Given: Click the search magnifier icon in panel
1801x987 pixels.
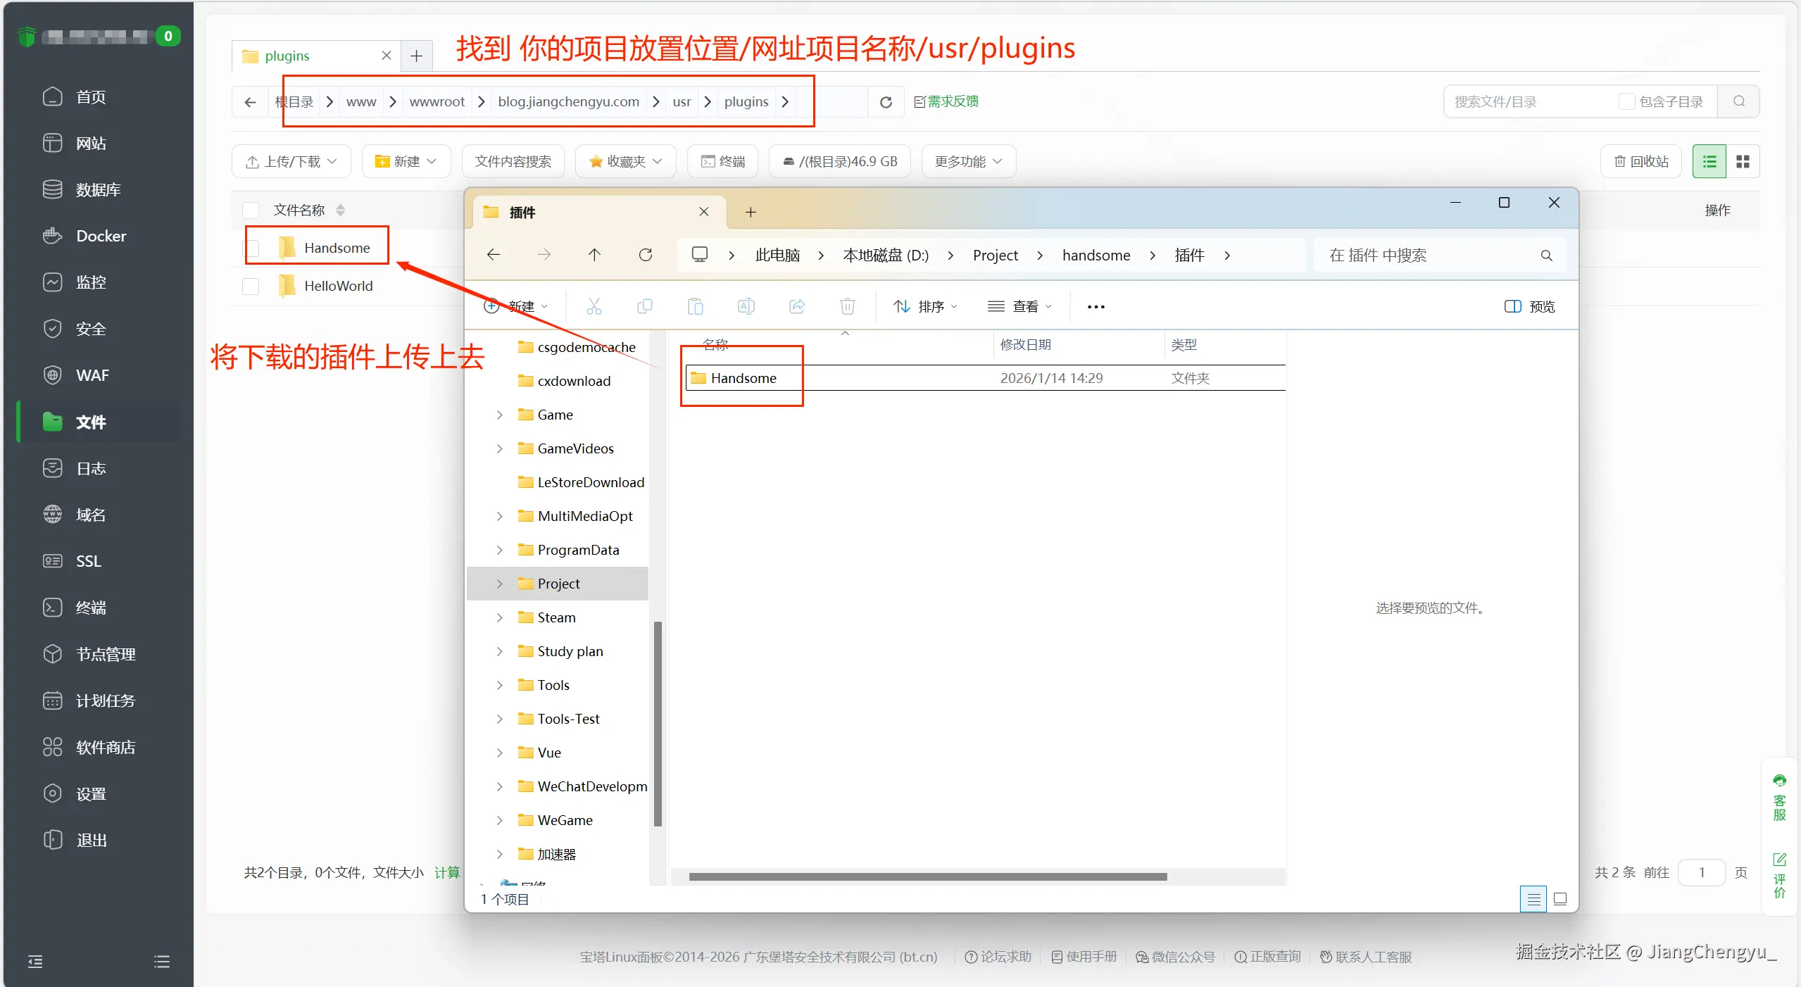Looking at the screenshot, I should [1738, 101].
